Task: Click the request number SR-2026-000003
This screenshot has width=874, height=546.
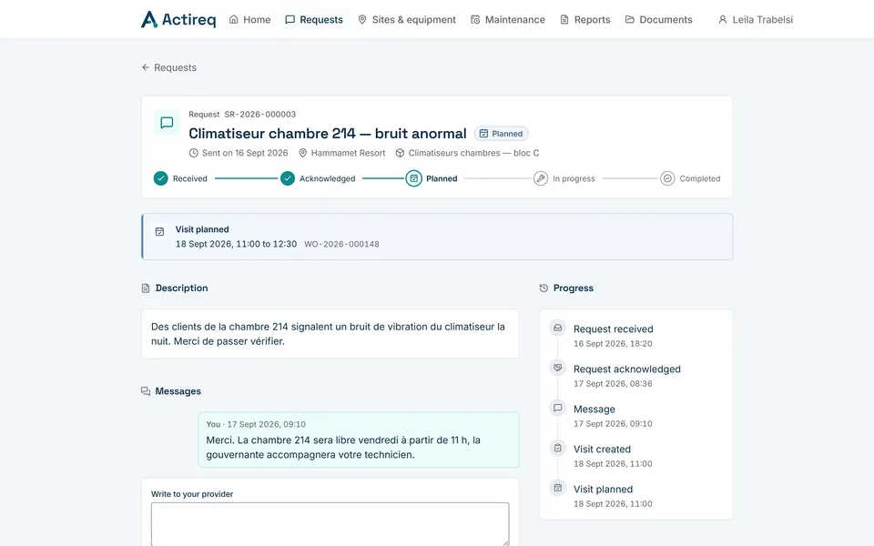Action: click(260, 115)
